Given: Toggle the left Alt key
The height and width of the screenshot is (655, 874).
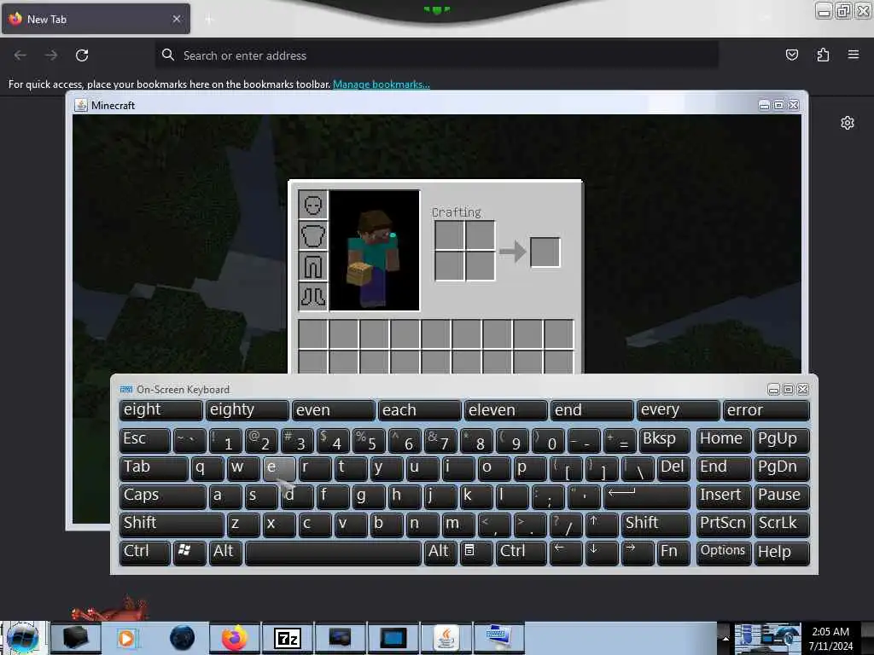Looking at the screenshot, I should pos(225,553).
